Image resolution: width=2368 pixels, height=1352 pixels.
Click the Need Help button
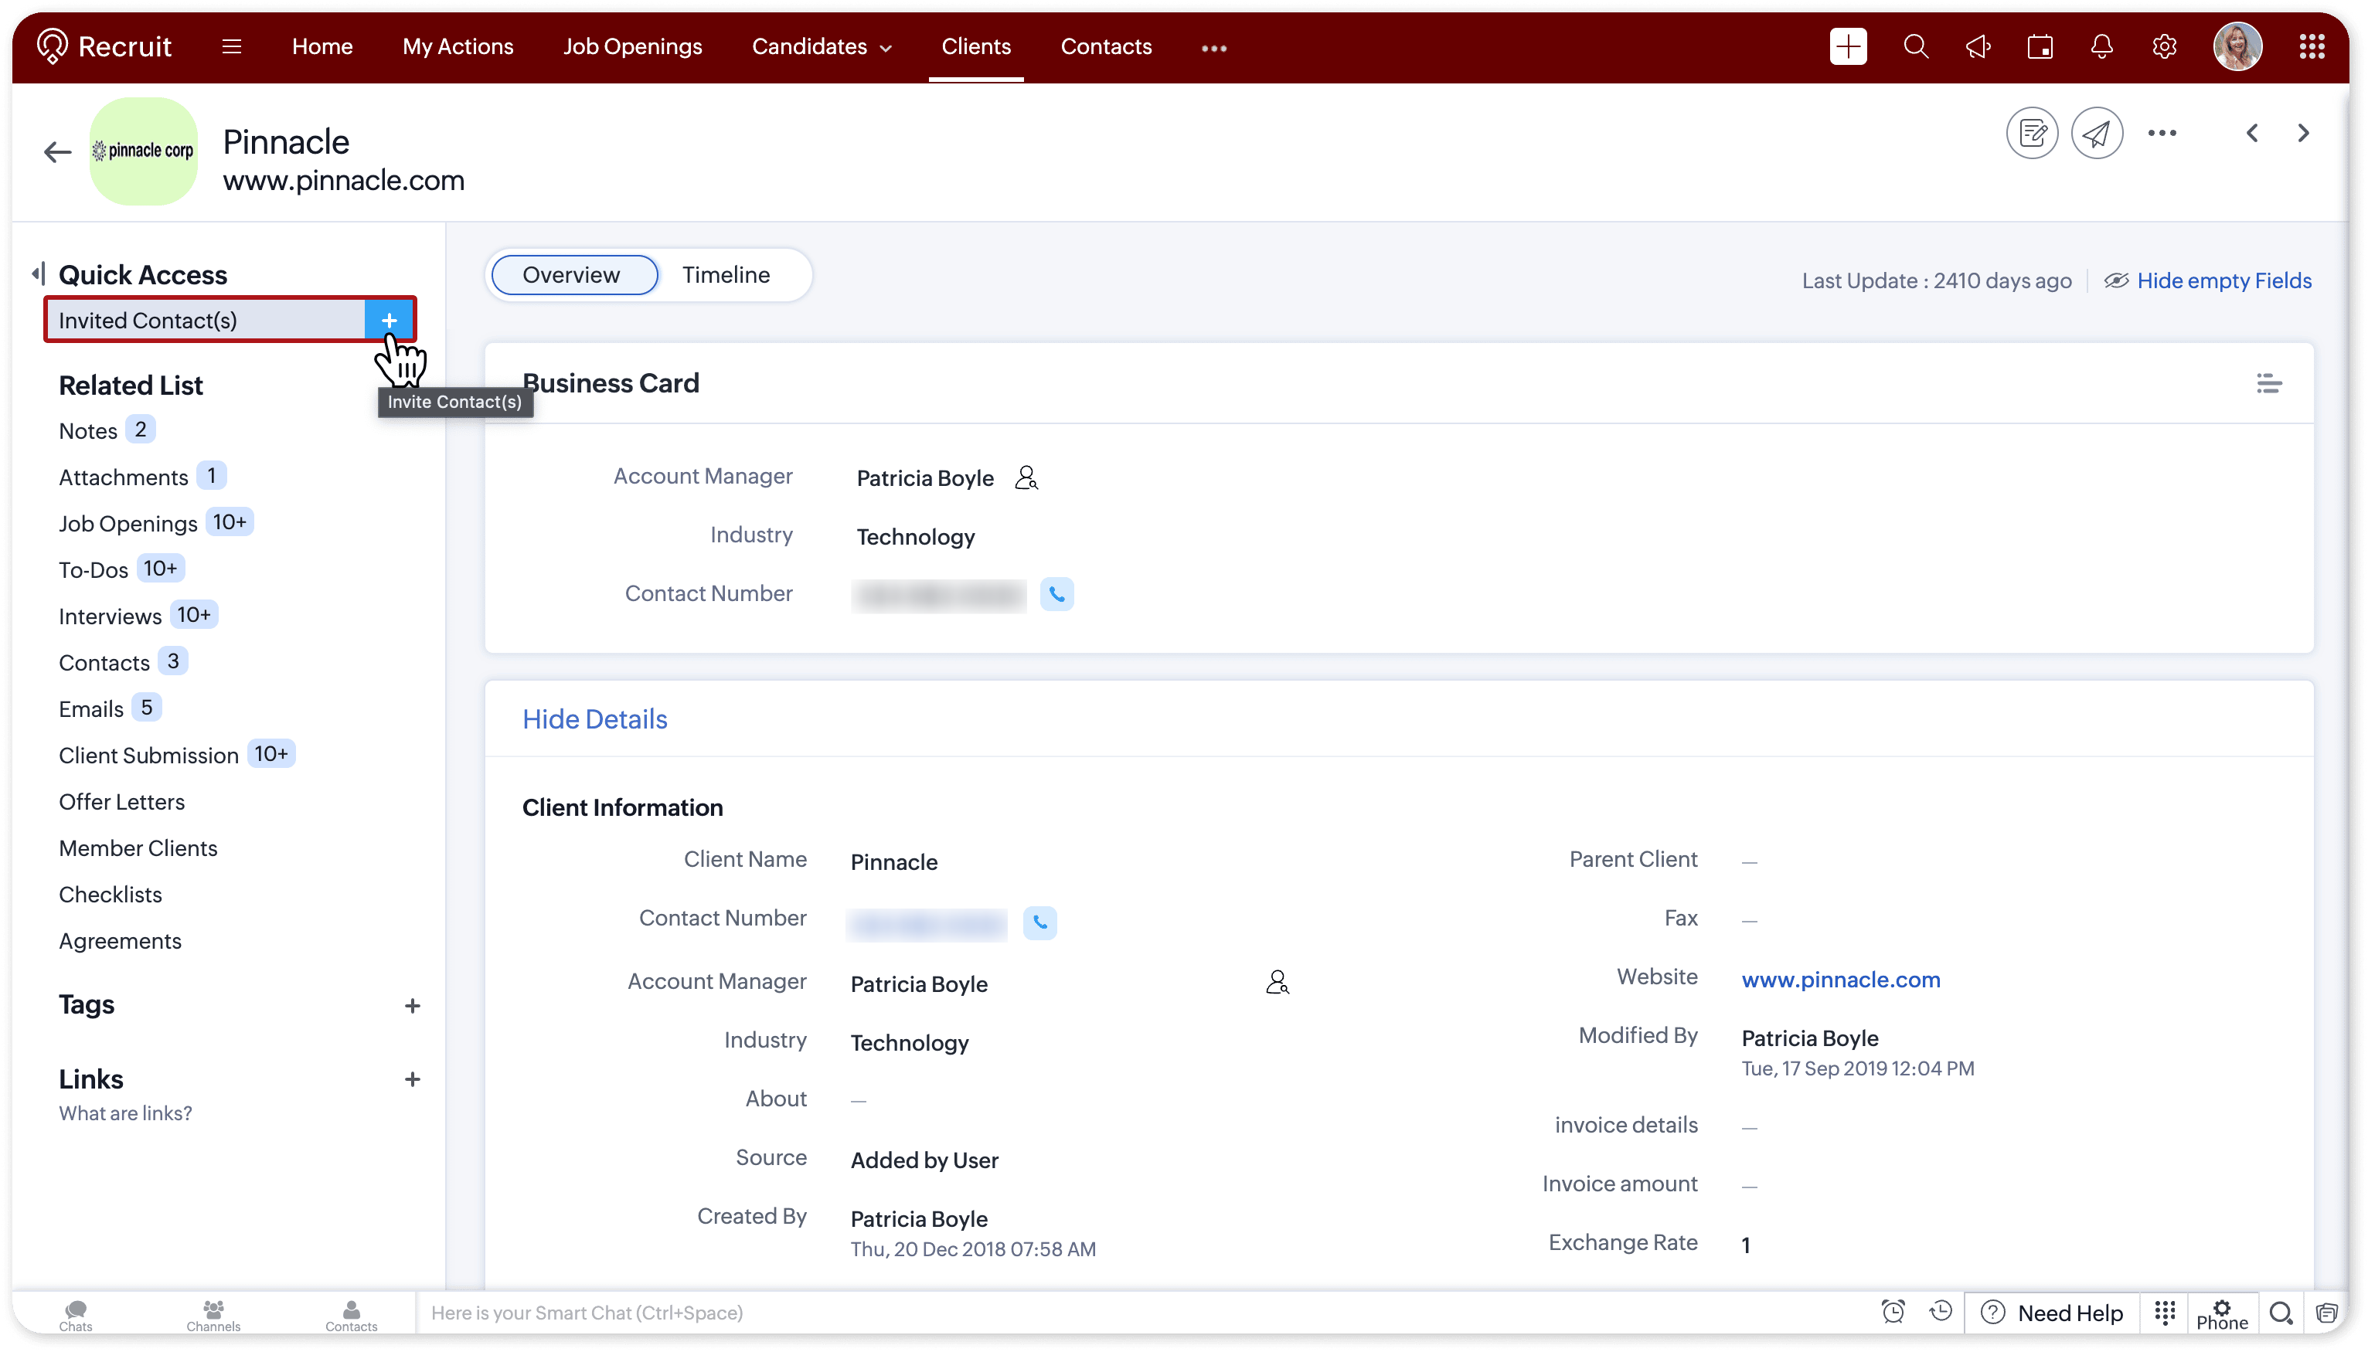[2052, 1313]
